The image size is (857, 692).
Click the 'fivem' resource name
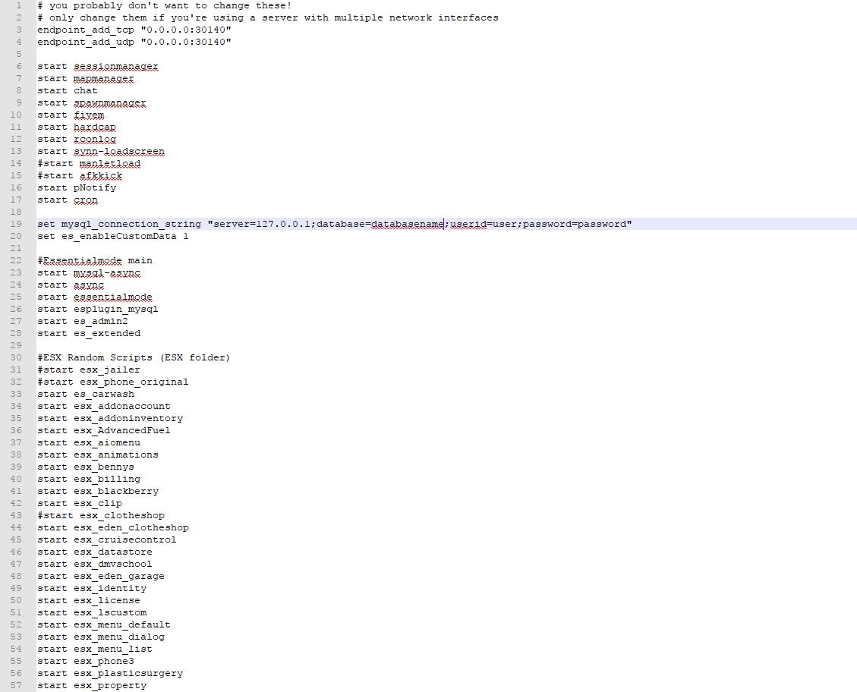point(89,115)
